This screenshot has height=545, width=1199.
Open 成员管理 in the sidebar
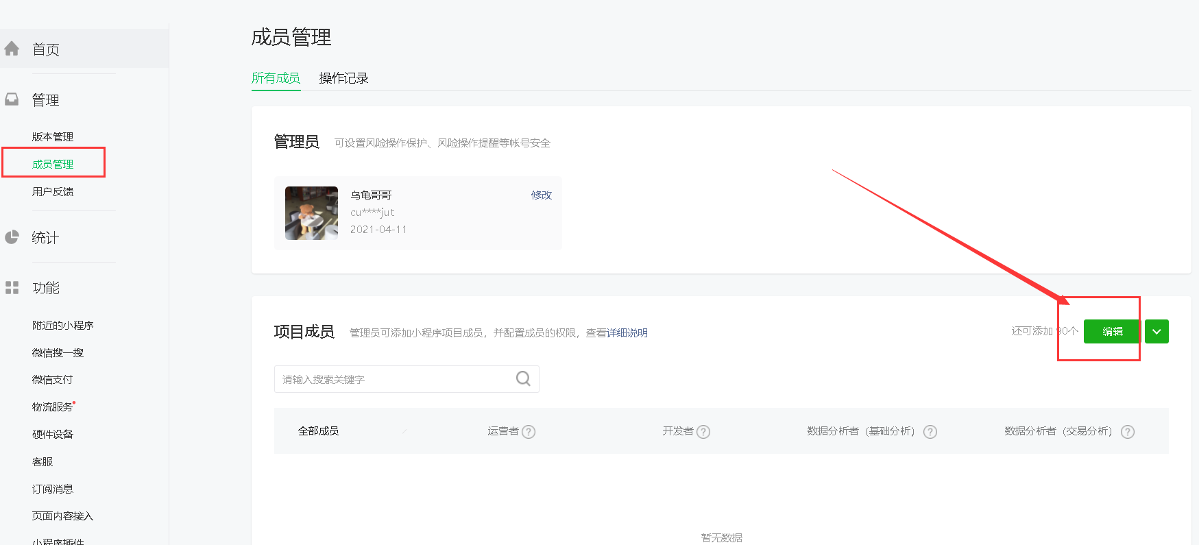point(53,164)
